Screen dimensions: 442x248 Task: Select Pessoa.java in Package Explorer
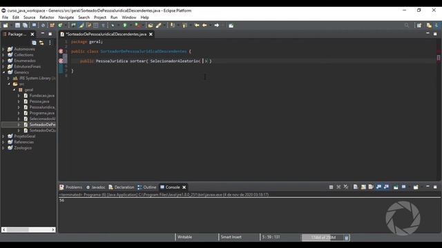point(39,101)
